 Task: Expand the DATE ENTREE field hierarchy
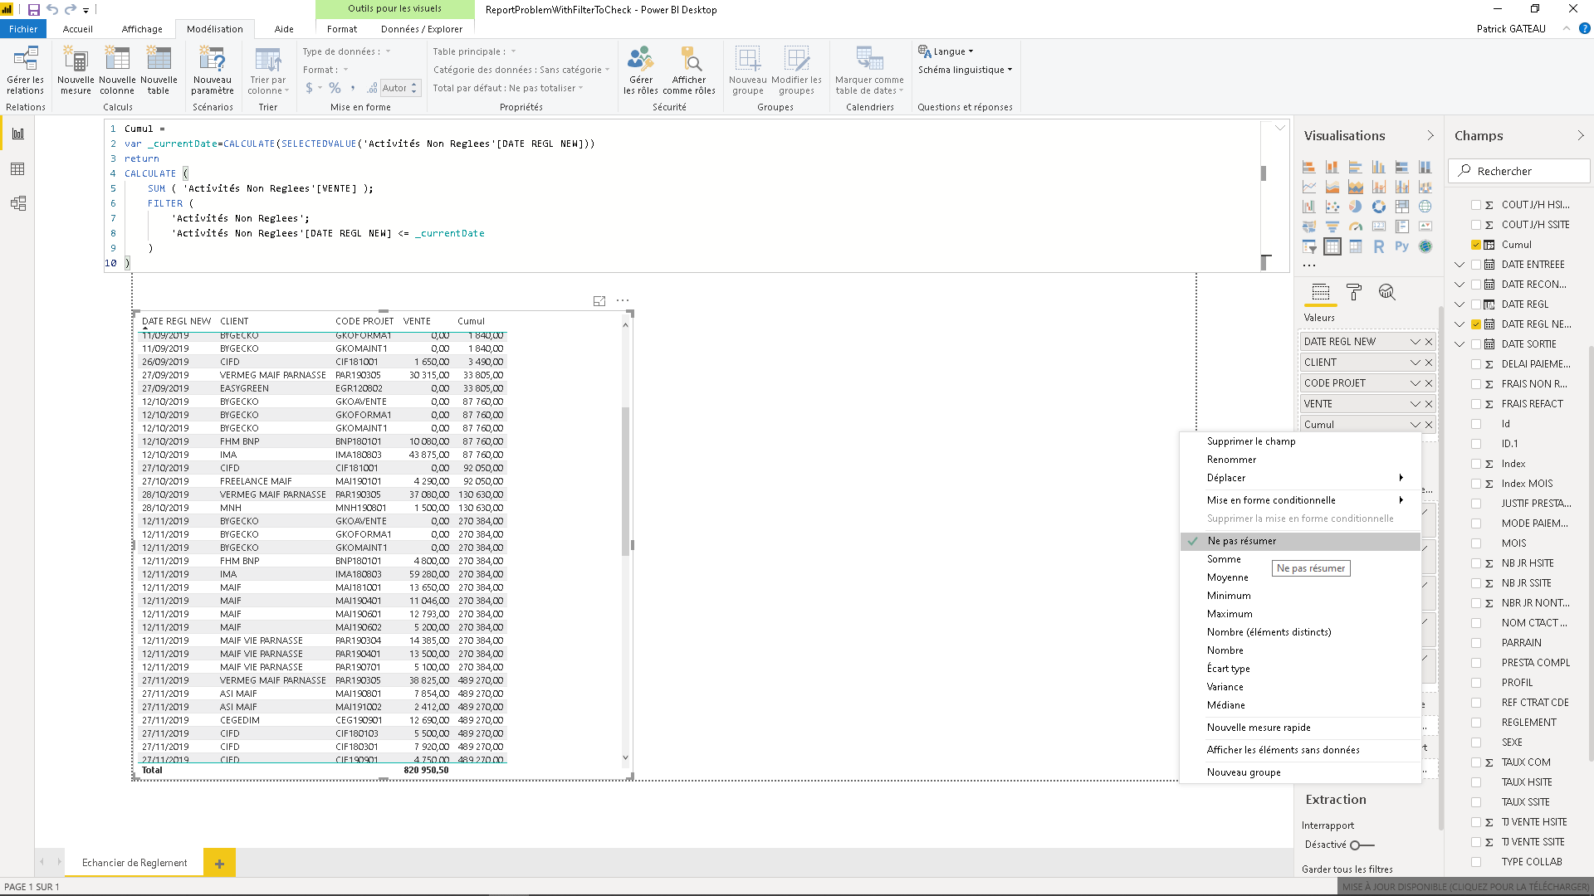(x=1460, y=265)
